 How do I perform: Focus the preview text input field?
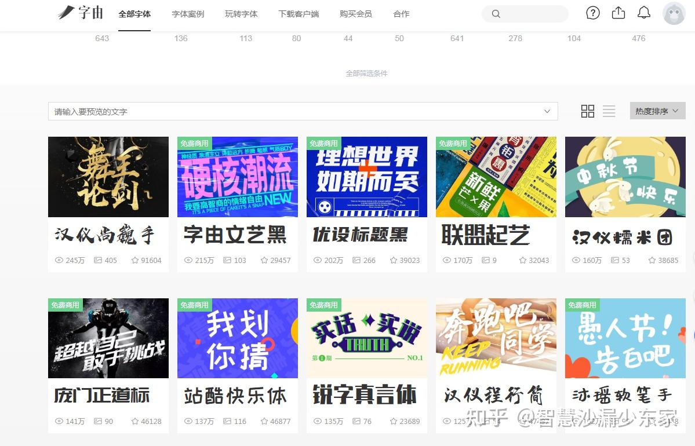tap(303, 112)
